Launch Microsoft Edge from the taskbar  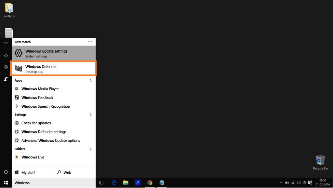[114, 183]
